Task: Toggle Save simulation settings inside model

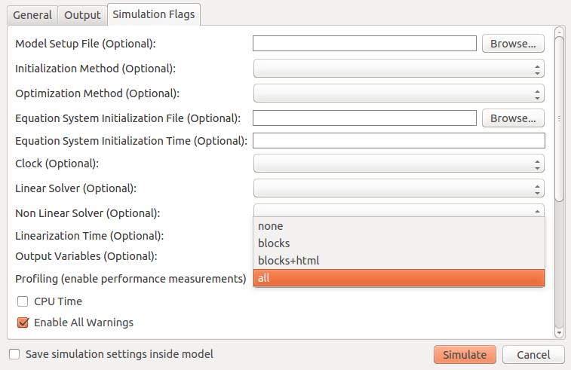Action: click(x=14, y=354)
